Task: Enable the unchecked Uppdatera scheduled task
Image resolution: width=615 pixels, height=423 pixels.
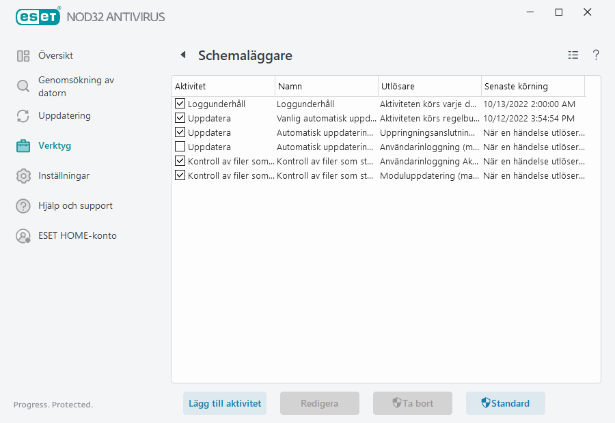Action: click(x=180, y=147)
